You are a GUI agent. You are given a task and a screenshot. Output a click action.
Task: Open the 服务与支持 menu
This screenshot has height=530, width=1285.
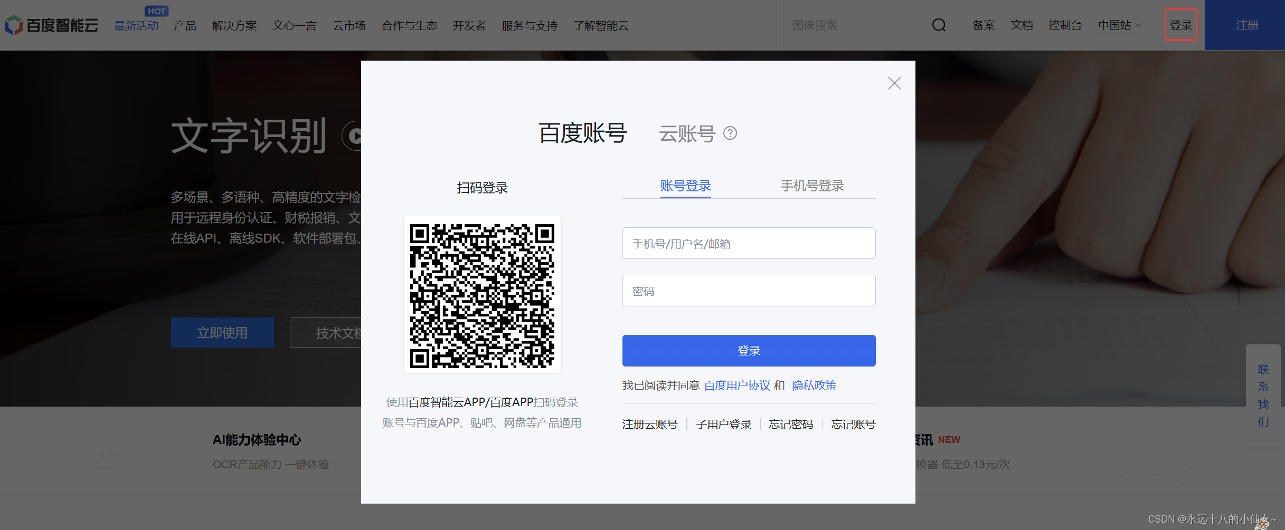530,25
